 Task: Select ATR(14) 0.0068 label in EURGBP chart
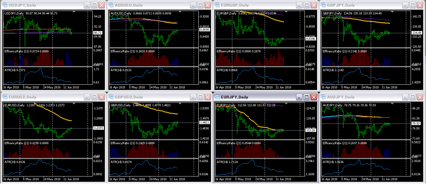(228, 70)
